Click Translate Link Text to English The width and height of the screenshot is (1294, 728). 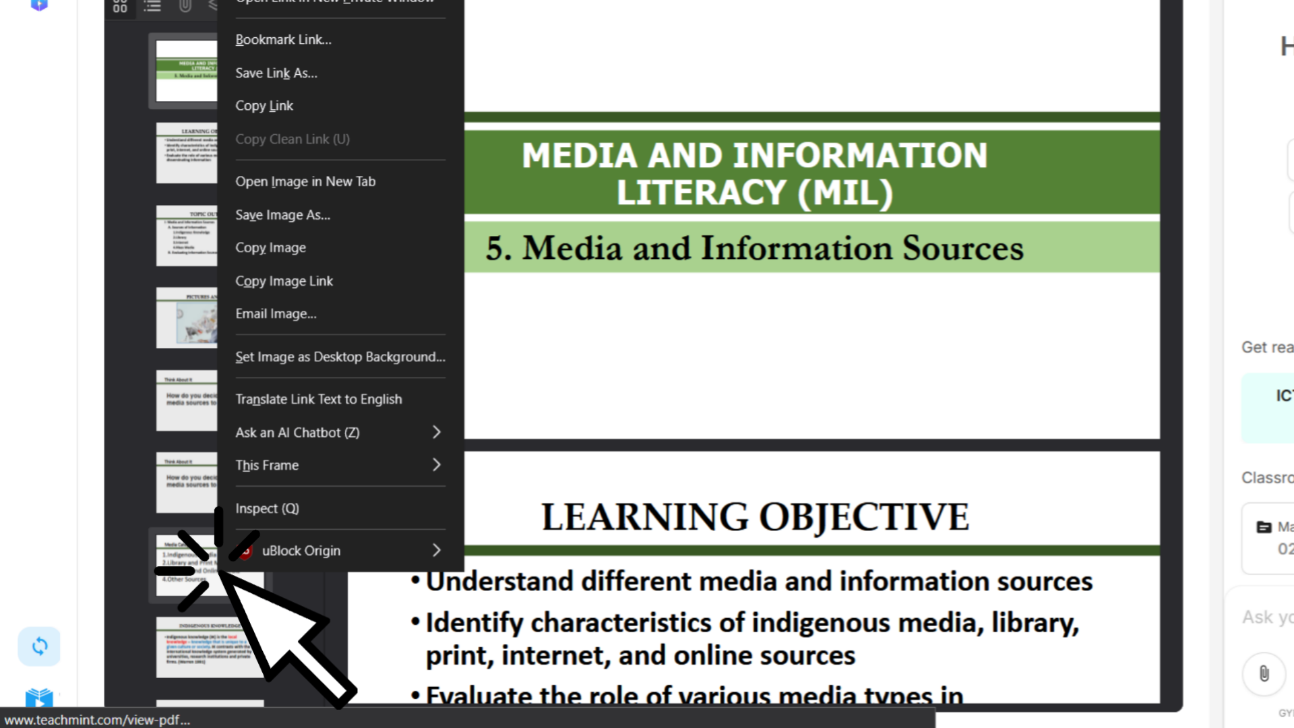(318, 399)
